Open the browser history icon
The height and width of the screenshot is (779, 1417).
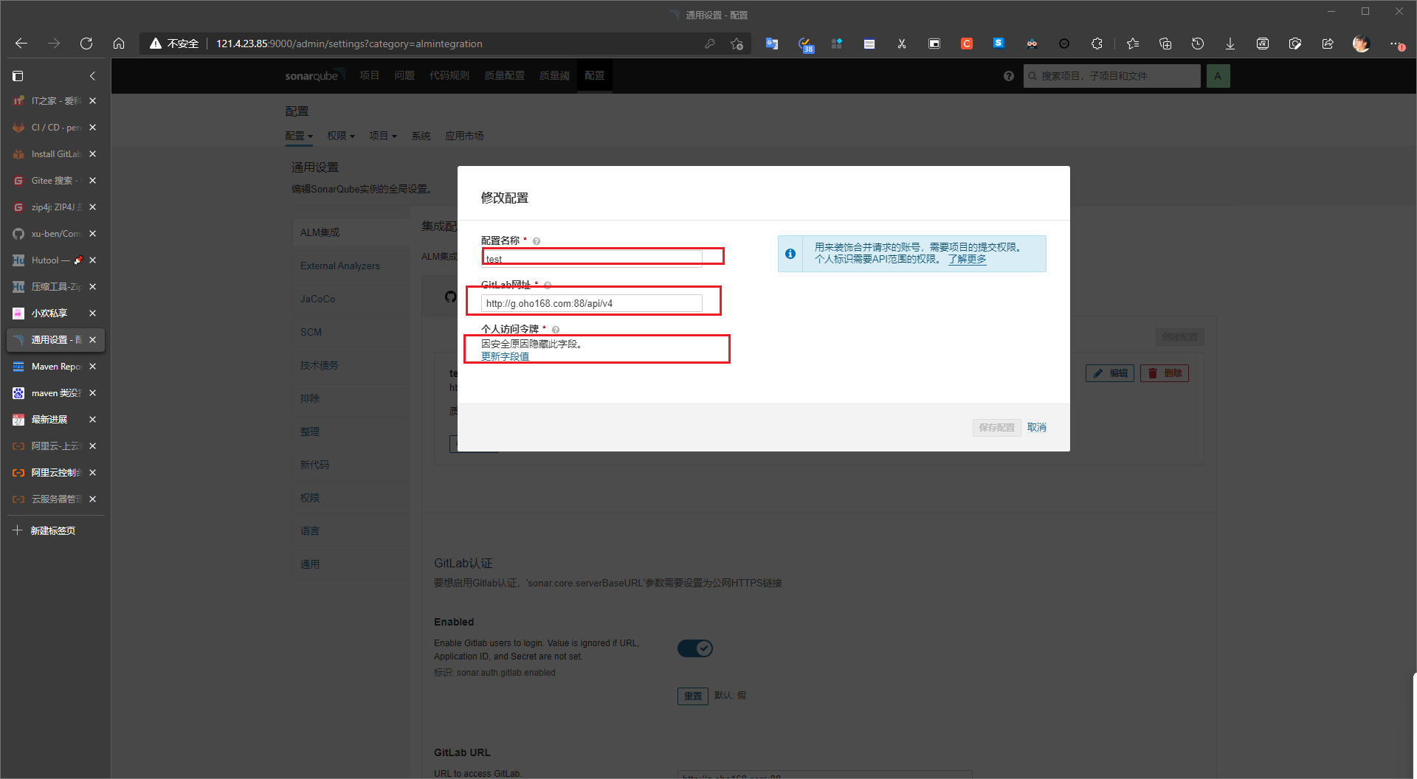[1197, 44]
